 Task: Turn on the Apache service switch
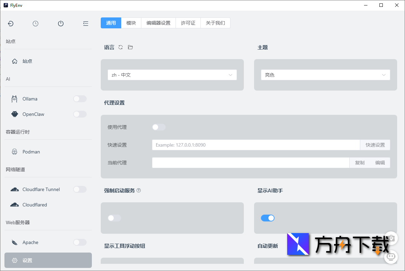(80, 242)
